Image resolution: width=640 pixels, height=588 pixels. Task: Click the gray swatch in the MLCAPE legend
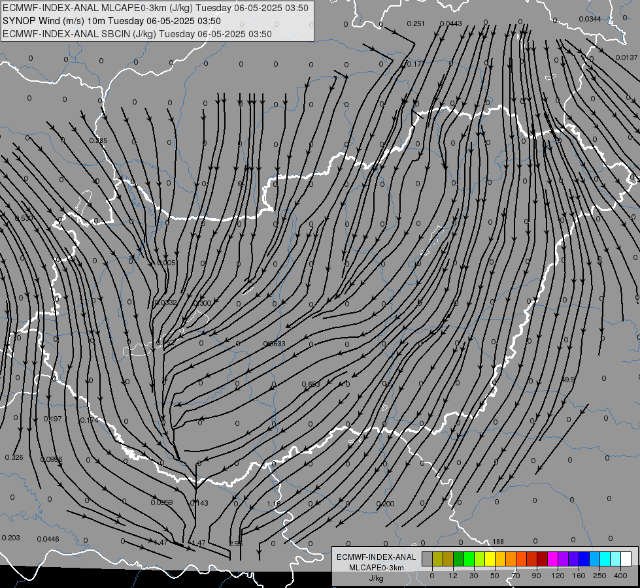point(428,559)
